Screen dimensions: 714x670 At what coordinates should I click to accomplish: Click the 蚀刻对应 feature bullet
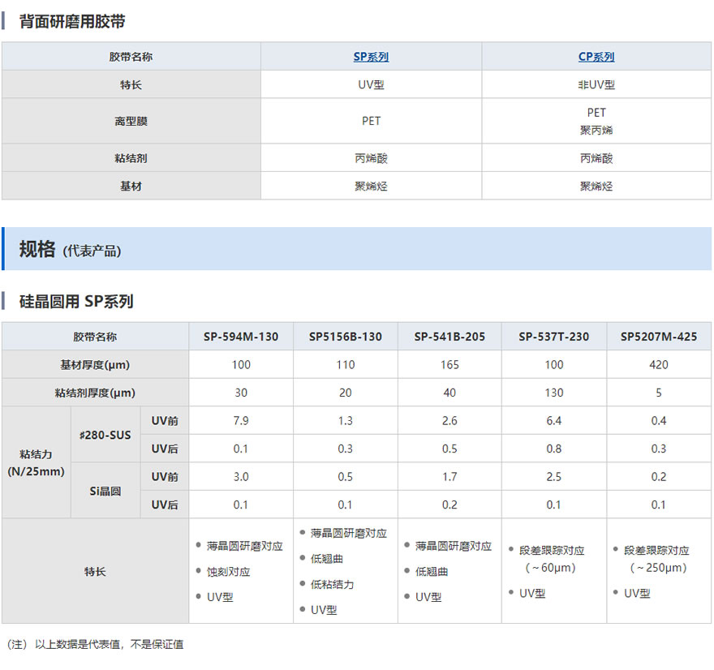[x=228, y=572]
